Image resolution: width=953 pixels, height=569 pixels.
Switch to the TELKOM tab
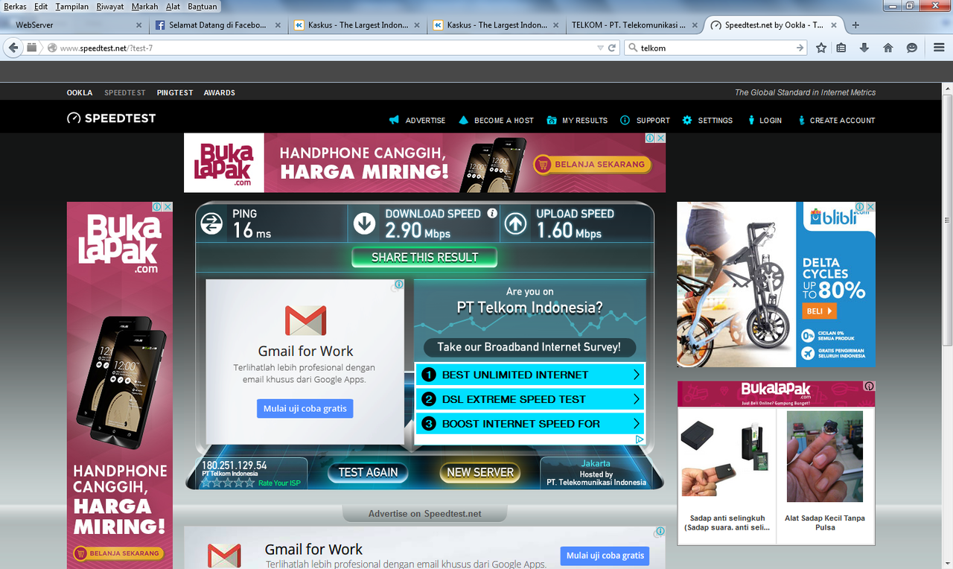click(x=634, y=25)
